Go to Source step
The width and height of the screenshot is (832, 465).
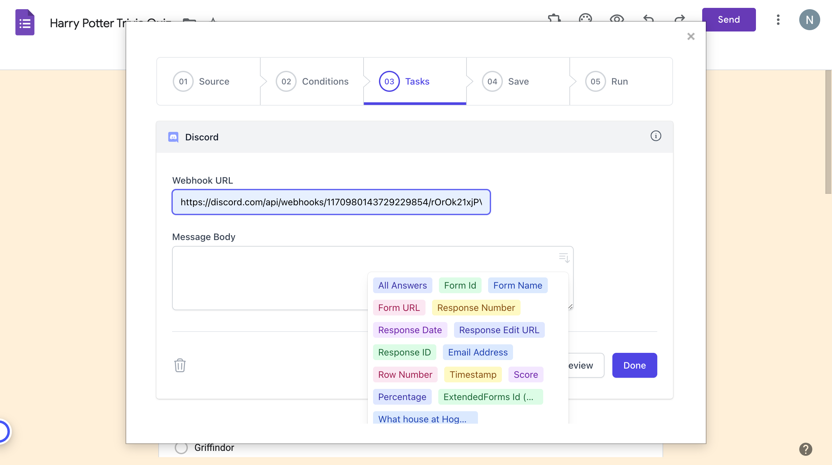[x=208, y=81]
